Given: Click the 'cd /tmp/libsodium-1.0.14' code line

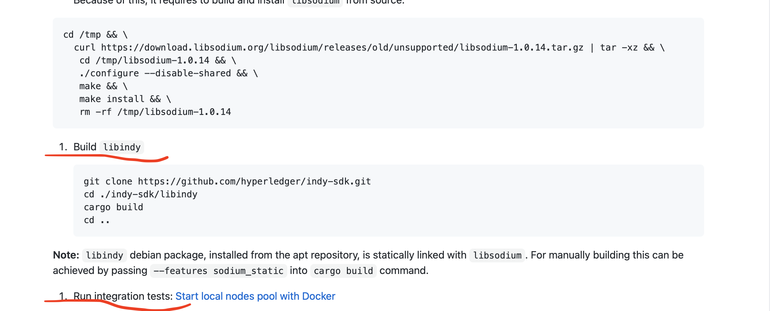Looking at the screenshot, I should [x=158, y=61].
